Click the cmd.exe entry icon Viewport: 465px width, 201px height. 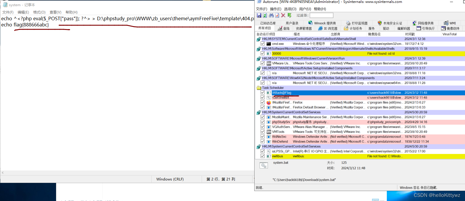tap(269, 44)
